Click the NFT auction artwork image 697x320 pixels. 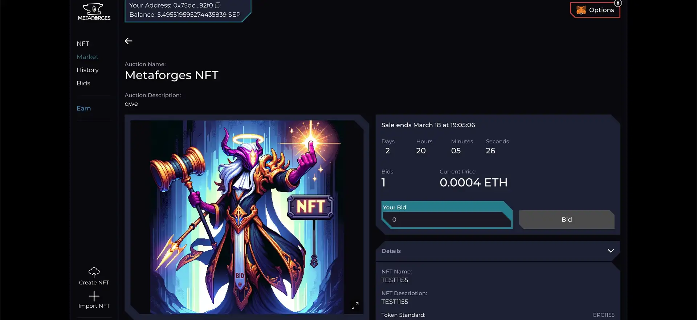click(x=247, y=217)
